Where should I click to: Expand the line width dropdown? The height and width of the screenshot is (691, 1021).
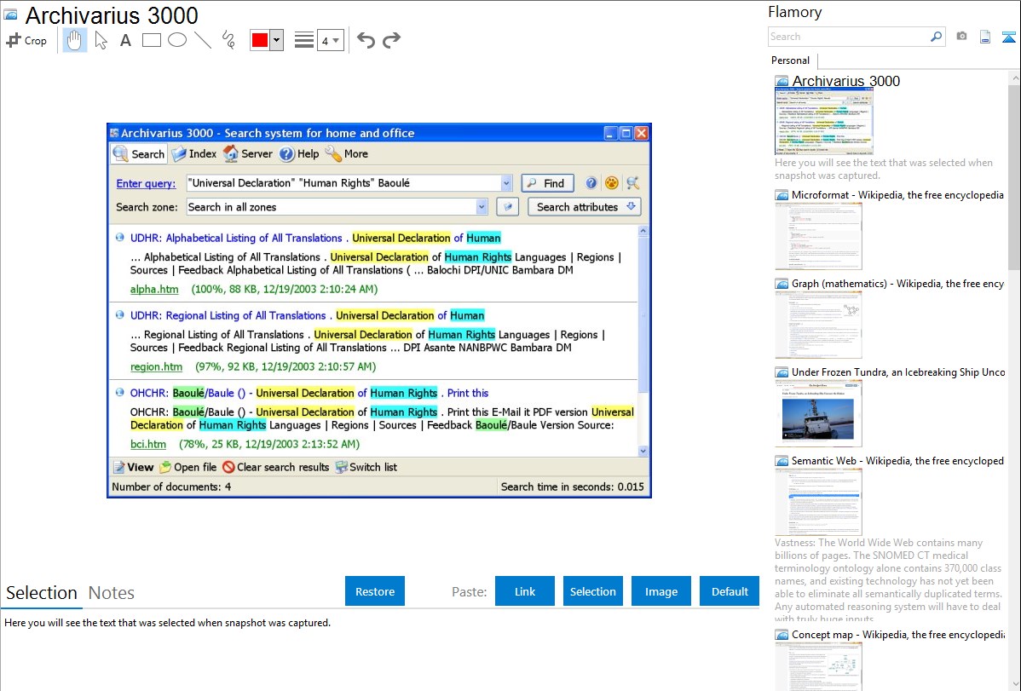point(330,40)
